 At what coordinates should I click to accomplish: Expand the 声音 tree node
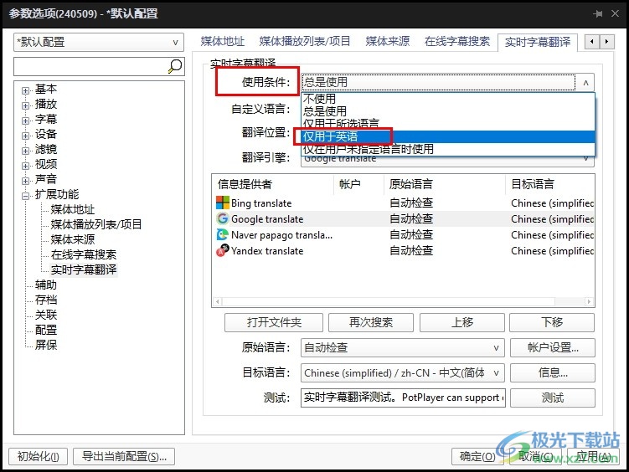(x=25, y=181)
